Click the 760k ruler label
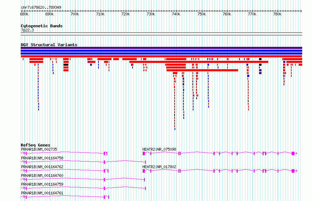This screenshot has width=312, height=201. [227, 14]
